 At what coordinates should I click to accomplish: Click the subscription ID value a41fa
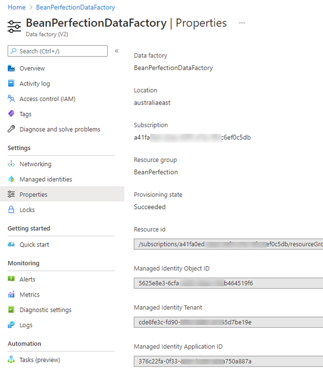tap(192, 137)
